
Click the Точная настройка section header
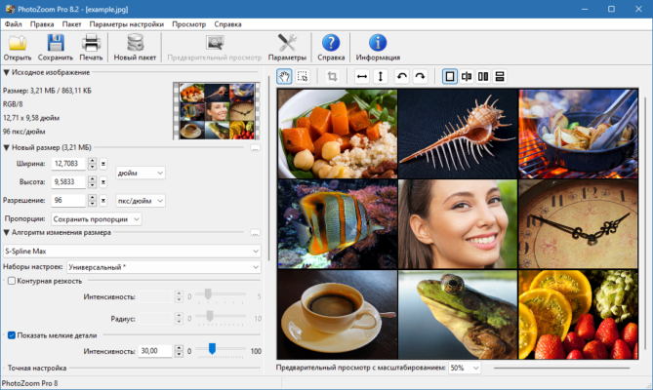tap(37, 369)
